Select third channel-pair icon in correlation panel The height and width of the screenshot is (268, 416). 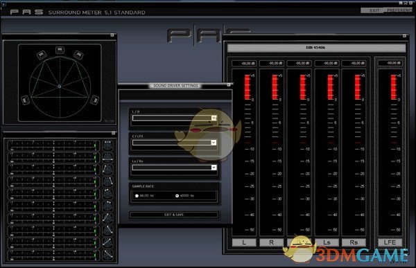[x=107, y=170]
